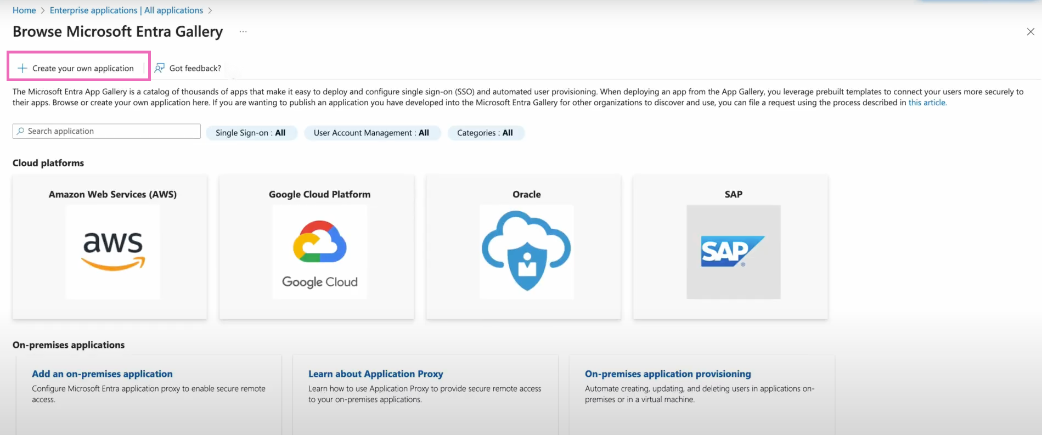
Task: Click the chevron after All applications breadcrumb
Action: tap(210, 10)
